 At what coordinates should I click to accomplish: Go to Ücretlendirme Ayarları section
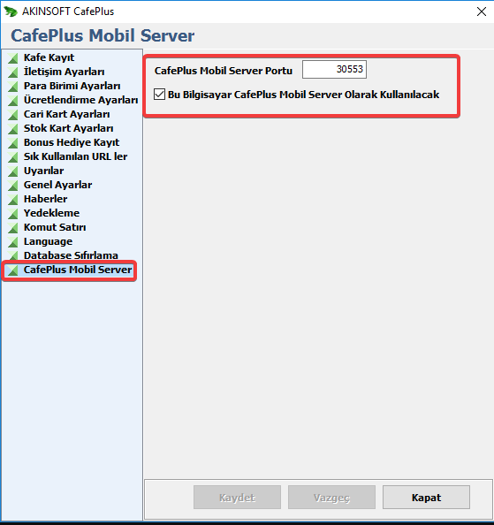click(x=80, y=100)
